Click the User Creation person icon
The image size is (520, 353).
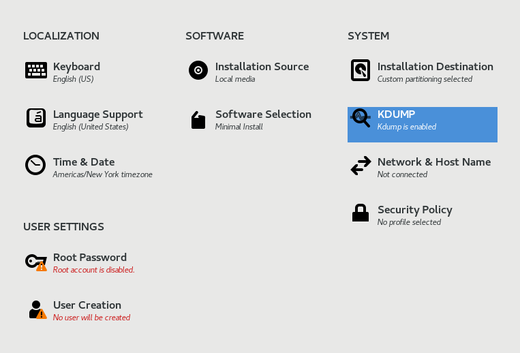click(37, 309)
